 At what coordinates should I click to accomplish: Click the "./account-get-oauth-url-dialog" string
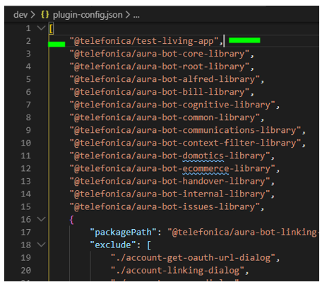coord(193,257)
